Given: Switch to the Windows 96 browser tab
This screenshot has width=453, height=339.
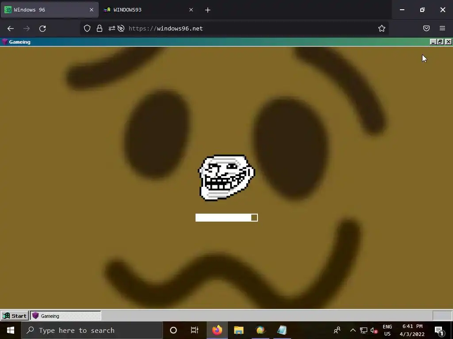Looking at the screenshot, I should click(x=49, y=10).
